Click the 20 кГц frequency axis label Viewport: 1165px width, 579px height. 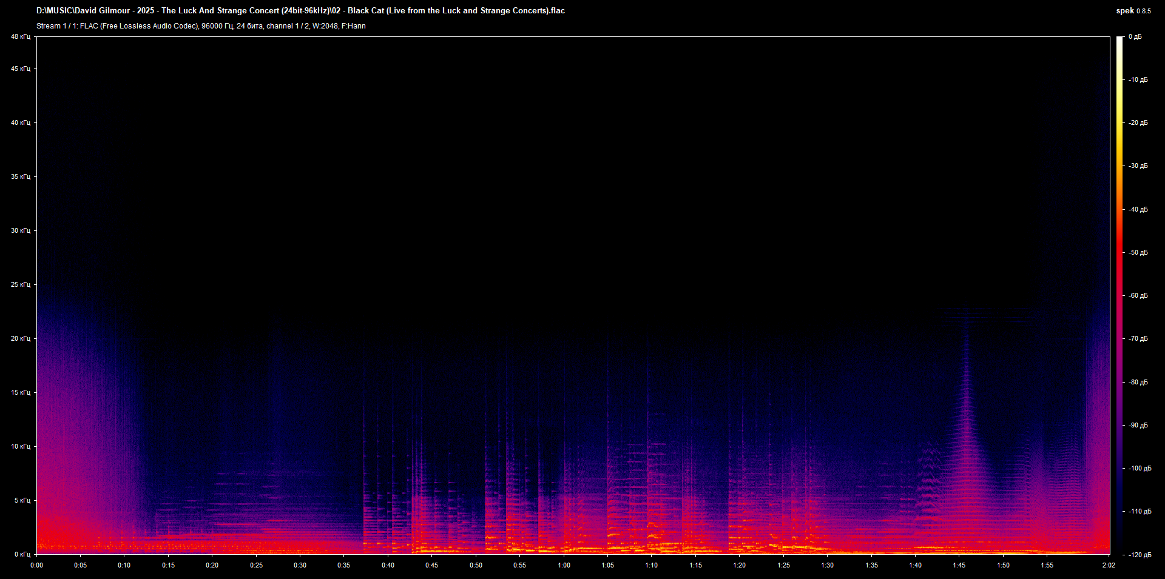(x=20, y=339)
